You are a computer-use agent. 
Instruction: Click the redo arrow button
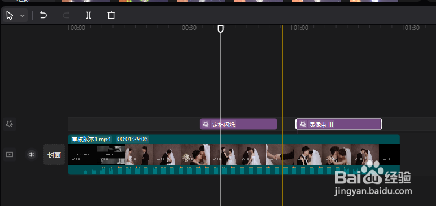[66, 15]
